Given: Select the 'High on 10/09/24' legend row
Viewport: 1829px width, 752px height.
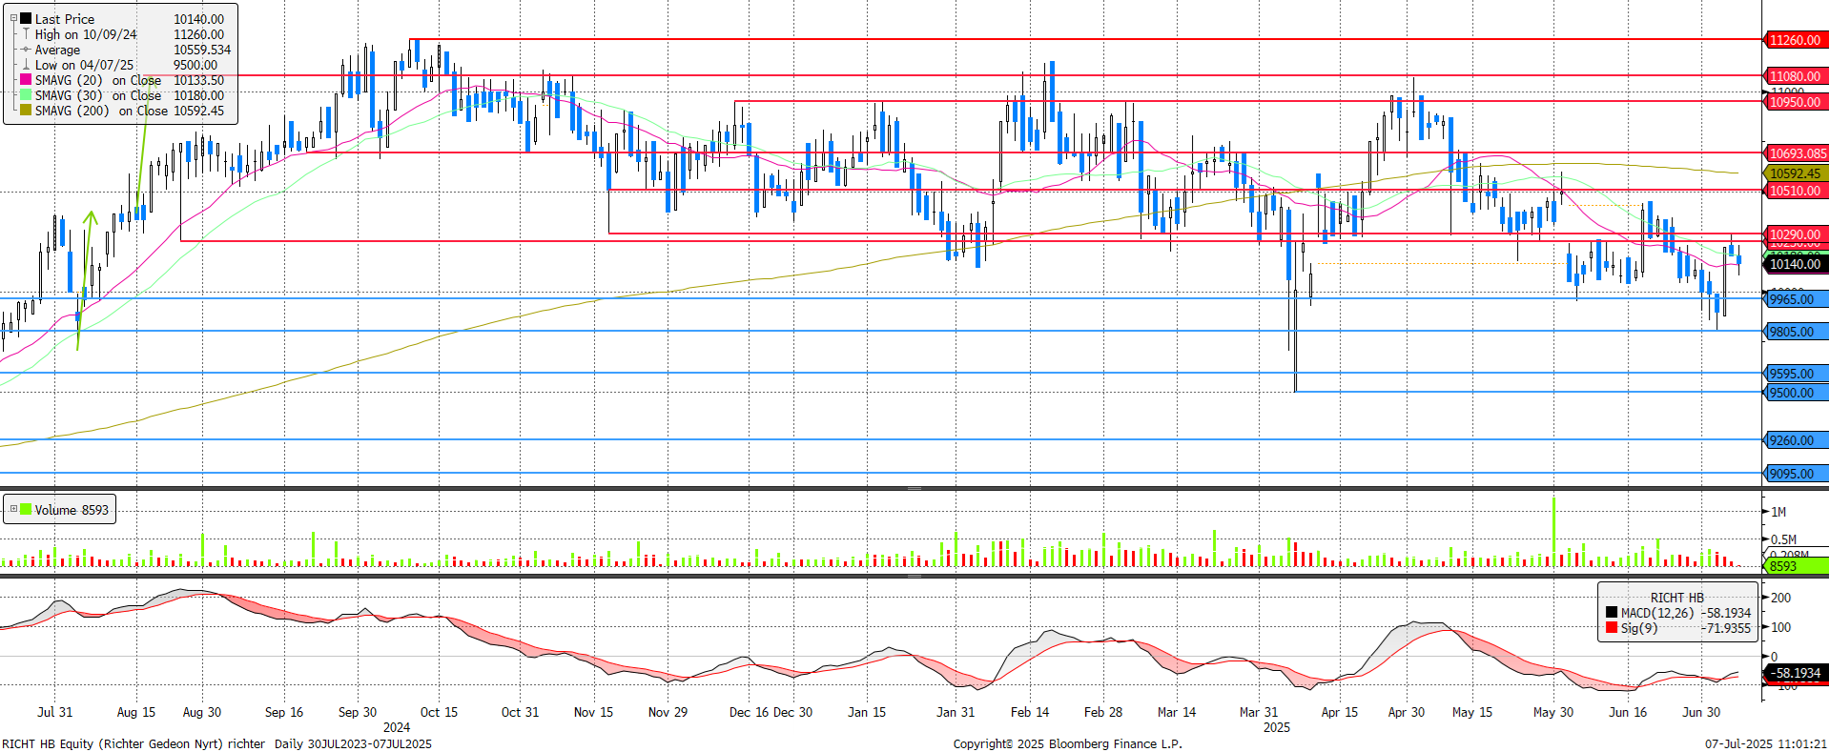Looking at the screenshot, I should 86,34.
